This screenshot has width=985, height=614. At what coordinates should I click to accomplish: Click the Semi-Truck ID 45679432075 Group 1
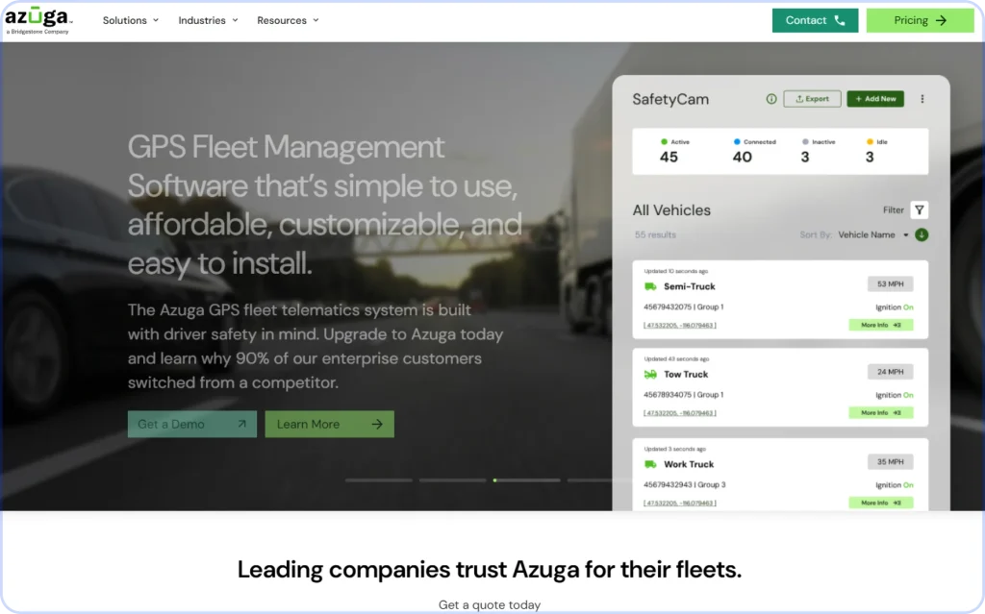click(684, 307)
